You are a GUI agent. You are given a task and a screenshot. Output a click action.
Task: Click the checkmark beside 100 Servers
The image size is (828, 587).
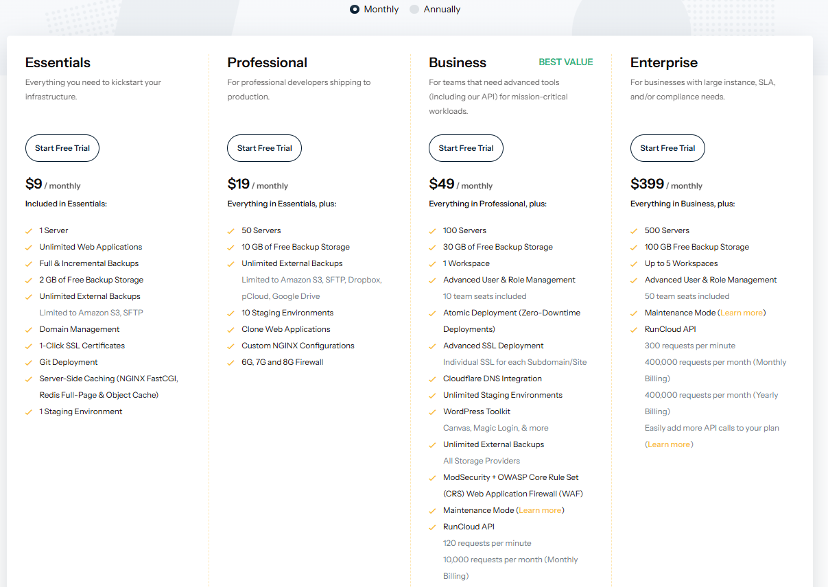(433, 231)
